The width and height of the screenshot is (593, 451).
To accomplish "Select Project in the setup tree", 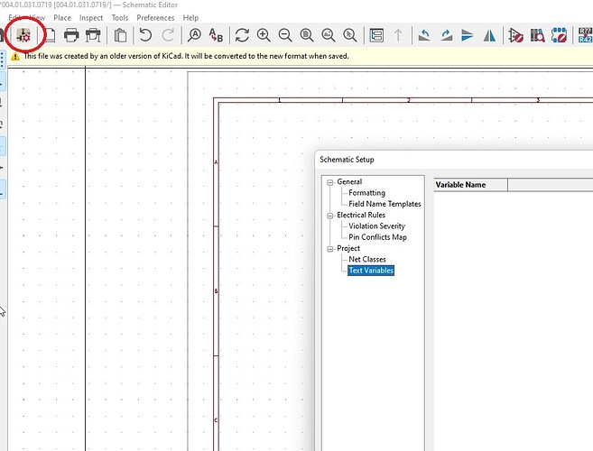I will (x=348, y=248).
